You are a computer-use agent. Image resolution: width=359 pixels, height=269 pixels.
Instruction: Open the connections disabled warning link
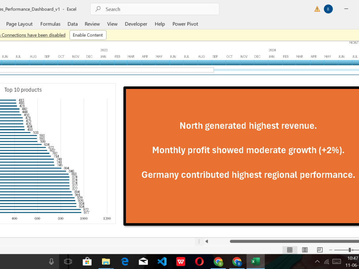[x=33, y=35]
